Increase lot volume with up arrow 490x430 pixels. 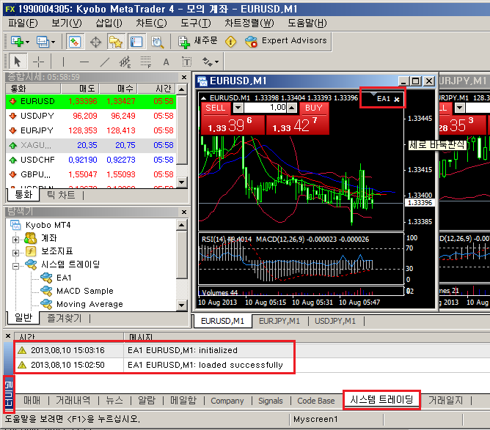292,108
